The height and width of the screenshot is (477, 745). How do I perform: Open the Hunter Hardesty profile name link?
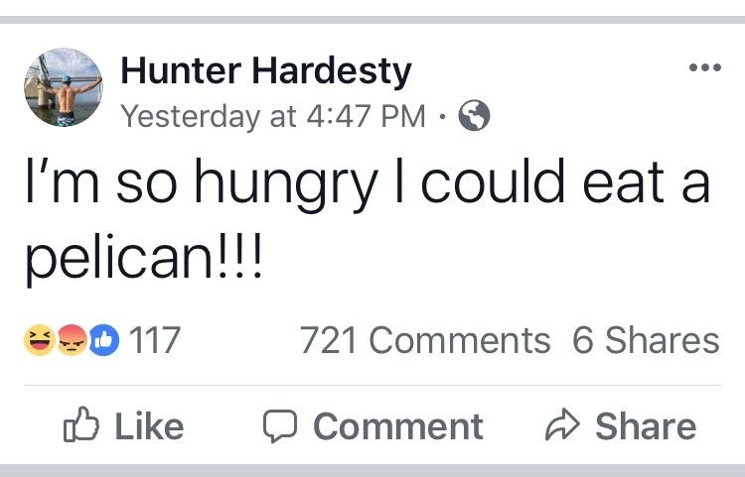tap(265, 72)
